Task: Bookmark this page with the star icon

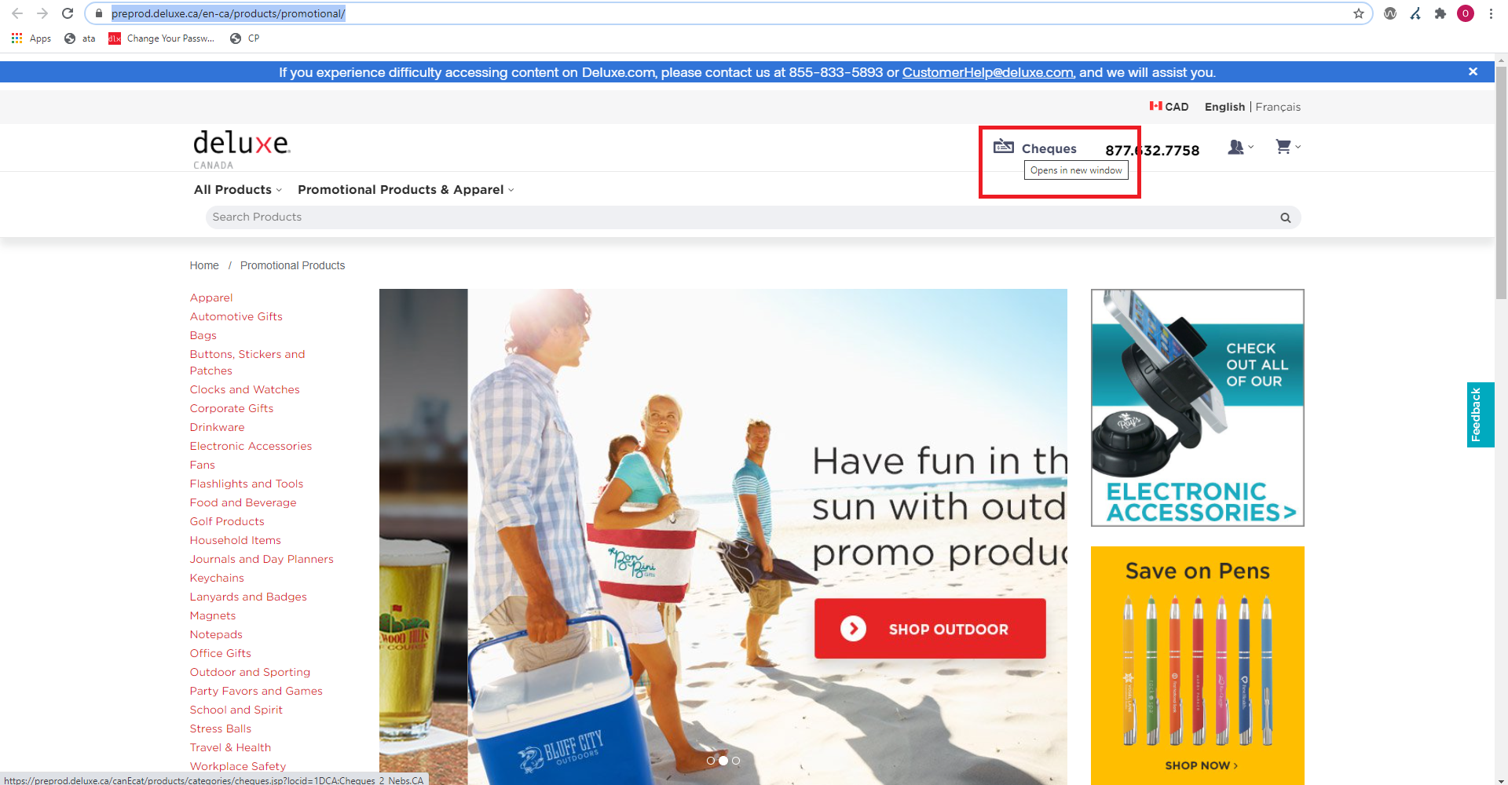Action: click(x=1358, y=13)
